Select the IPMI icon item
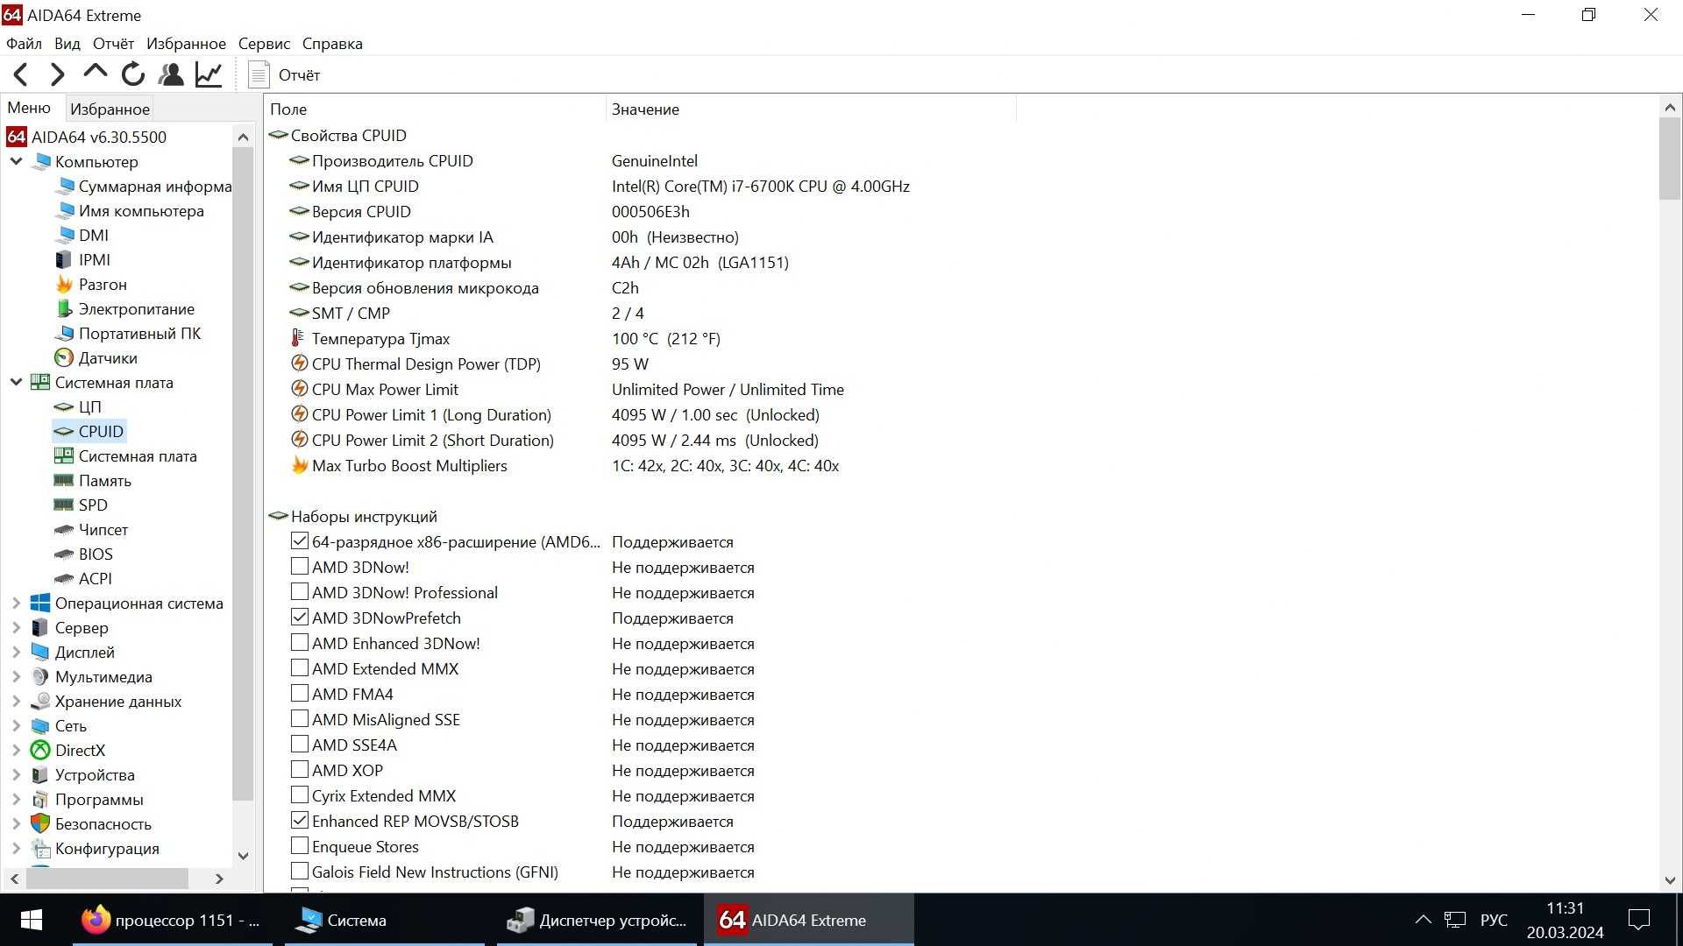The width and height of the screenshot is (1683, 946). coord(64,259)
